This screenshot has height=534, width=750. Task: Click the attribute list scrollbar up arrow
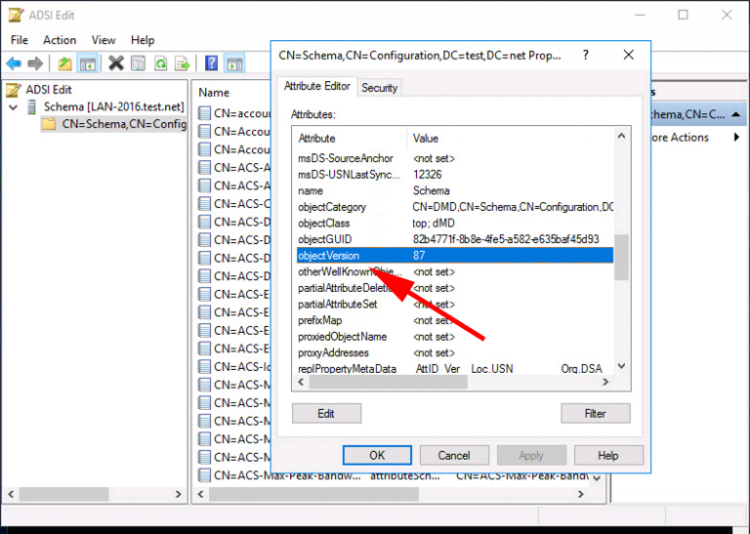click(x=621, y=136)
